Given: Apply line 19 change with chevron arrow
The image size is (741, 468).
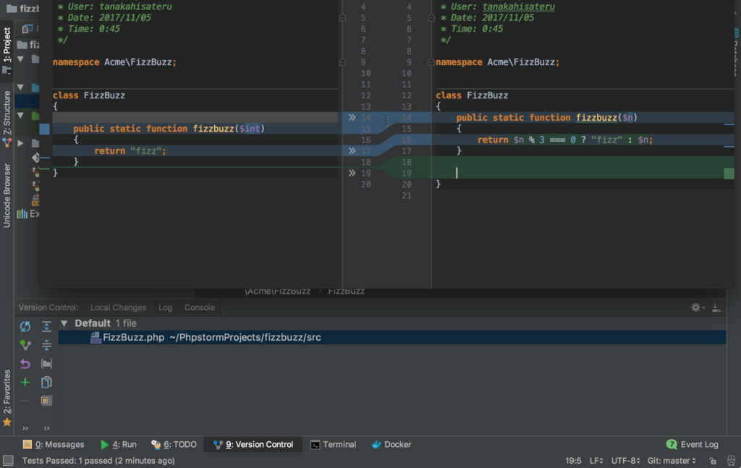Looking at the screenshot, I should [x=352, y=173].
